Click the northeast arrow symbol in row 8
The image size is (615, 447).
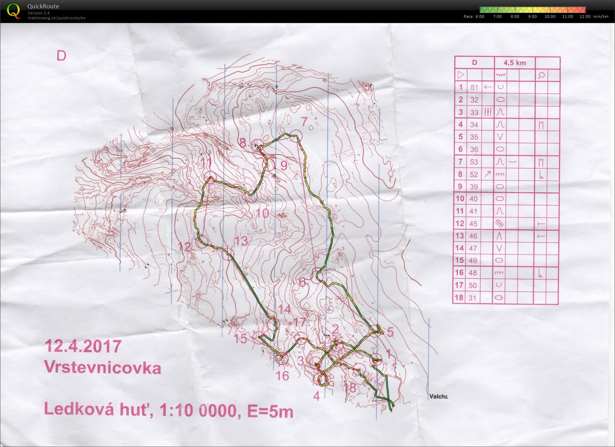coord(488,174)
